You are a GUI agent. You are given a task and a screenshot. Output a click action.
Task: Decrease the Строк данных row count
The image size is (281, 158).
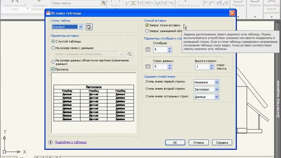pyautogui.click(x=169, y=68)
